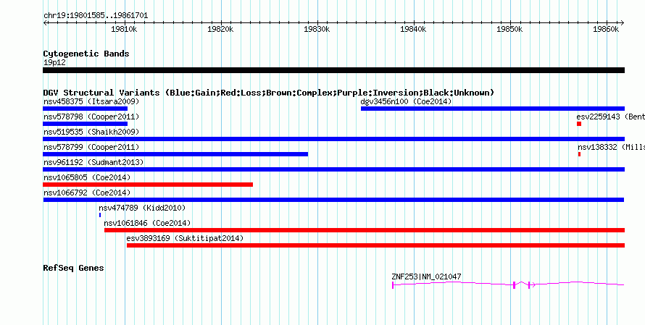
Task: Open variant nsv138332 label
Action: (x=611, y=147)
